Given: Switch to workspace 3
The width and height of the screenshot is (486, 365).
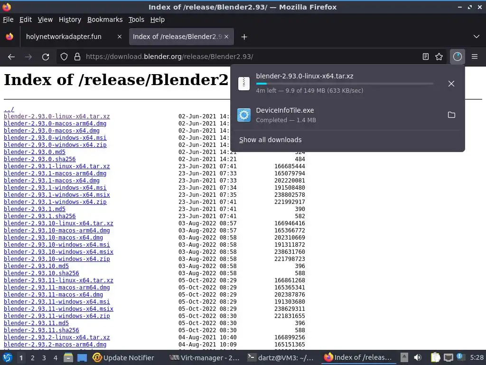Looking at the screenshot, I should [x=44, y=358].
